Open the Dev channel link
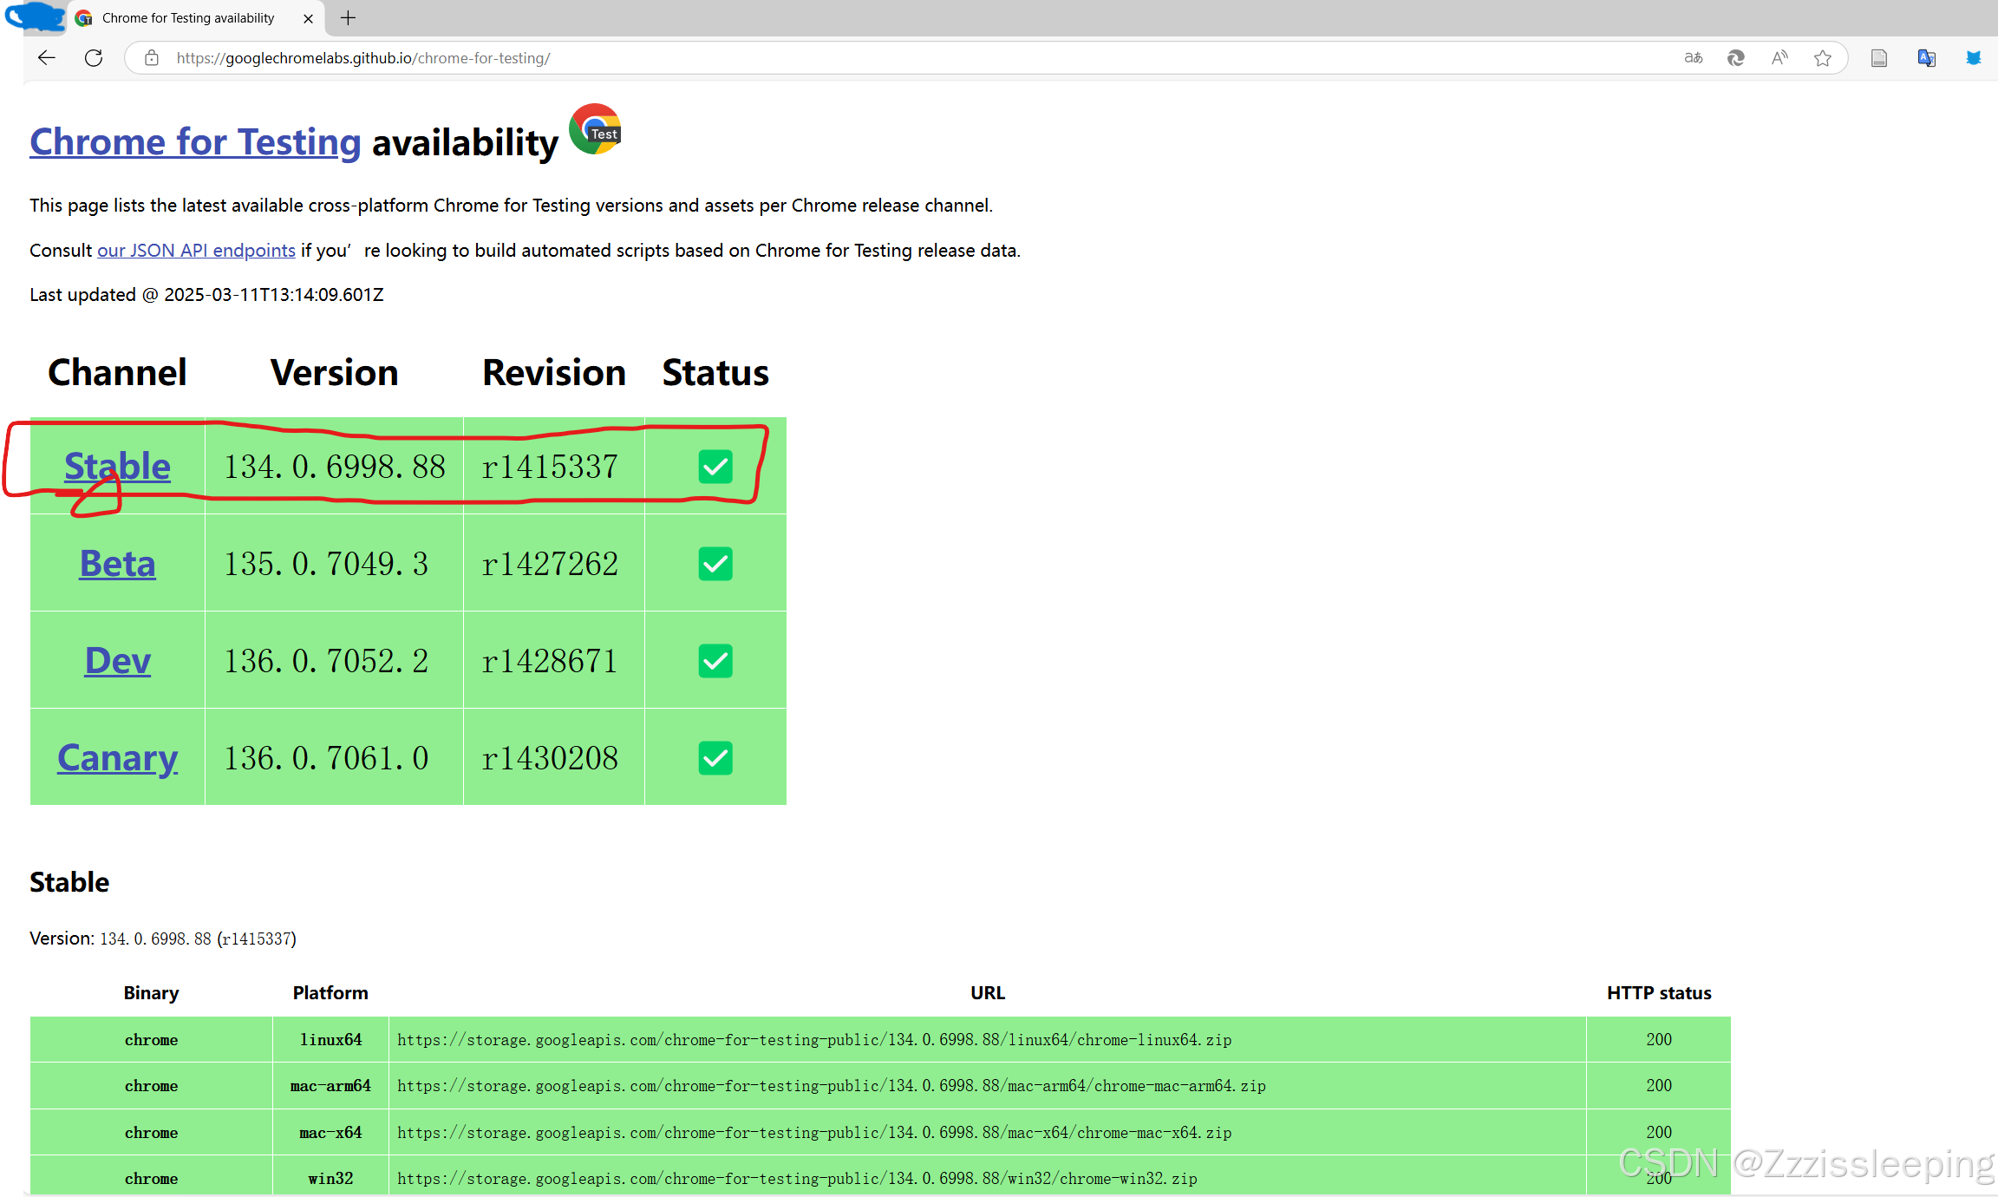The image size is (1998, 1197). tap(117, 660)
